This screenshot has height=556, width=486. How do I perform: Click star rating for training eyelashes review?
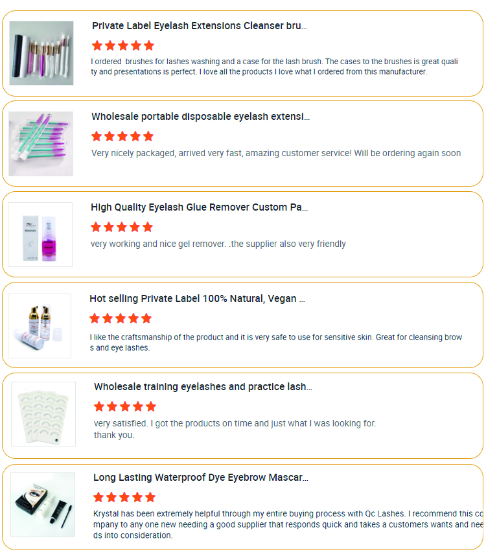coord(125,406)
